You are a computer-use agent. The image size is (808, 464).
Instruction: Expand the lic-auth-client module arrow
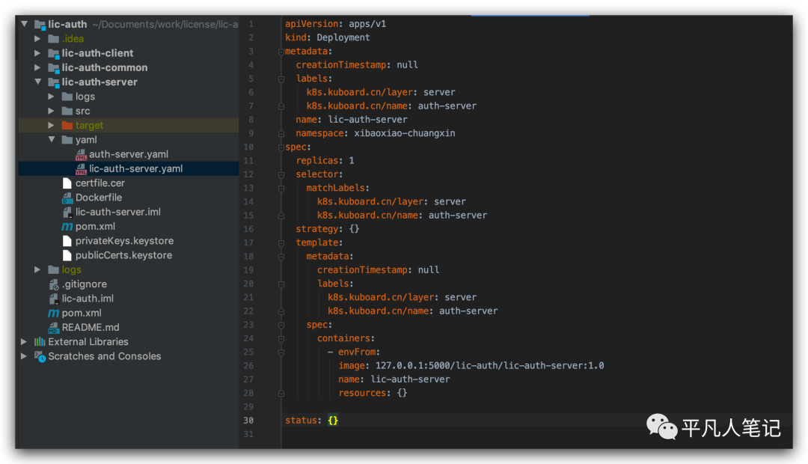click(37, 53)
